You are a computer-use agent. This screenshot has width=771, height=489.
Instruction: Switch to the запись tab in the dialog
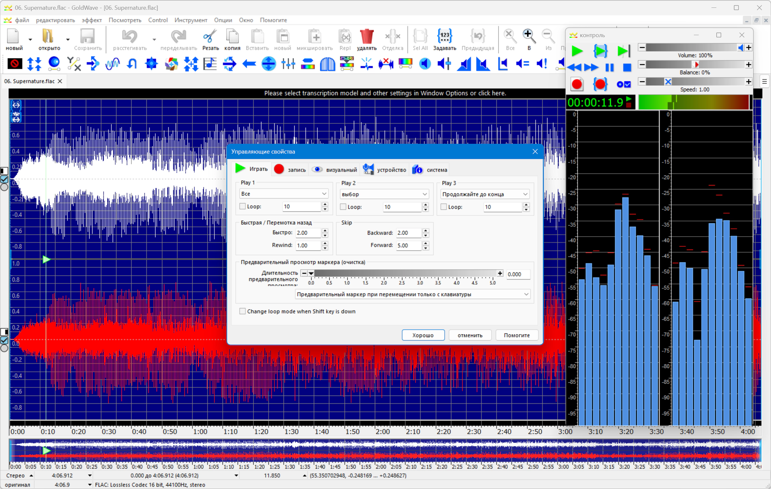pos(290,170)
